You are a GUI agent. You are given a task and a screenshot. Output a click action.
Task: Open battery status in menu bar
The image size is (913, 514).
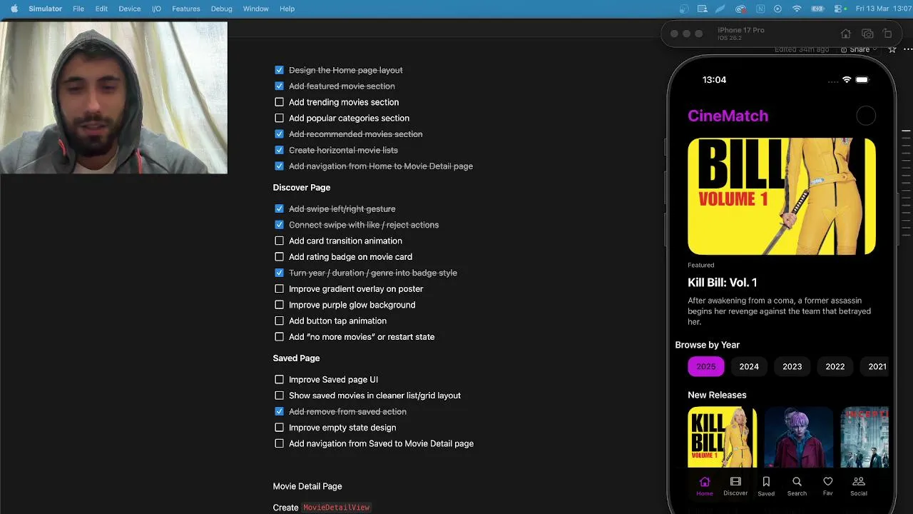point(817,9)
